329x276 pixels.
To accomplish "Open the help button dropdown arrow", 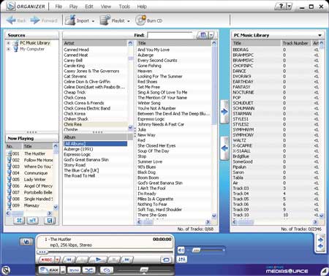I will [x=289, y=7].
